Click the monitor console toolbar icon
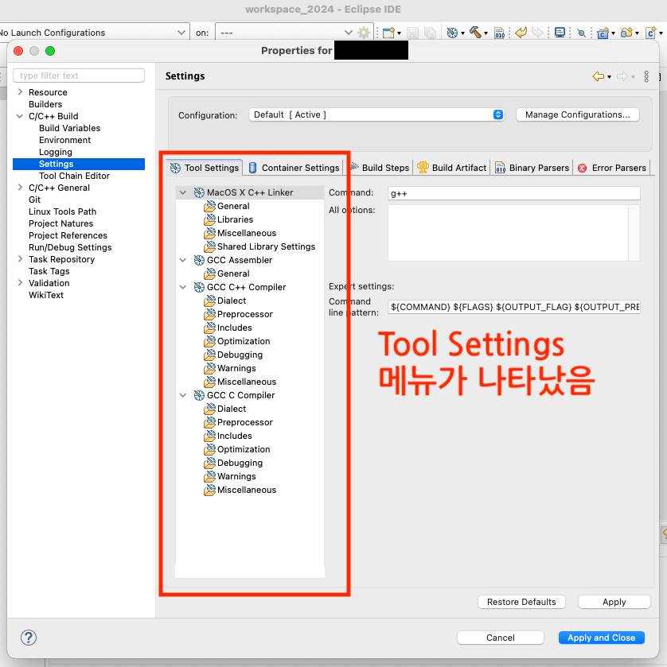The width and height of the screenshot is (667, 667). point(560,33)
